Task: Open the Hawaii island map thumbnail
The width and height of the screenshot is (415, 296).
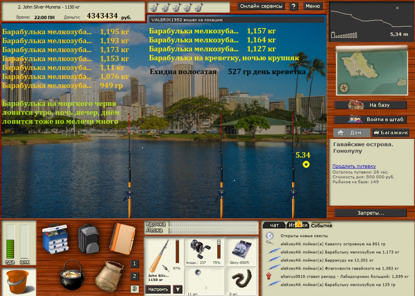Action: tap(372, 72)
